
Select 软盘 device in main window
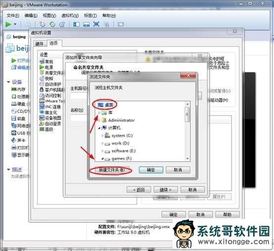click(x=18, y=118)
